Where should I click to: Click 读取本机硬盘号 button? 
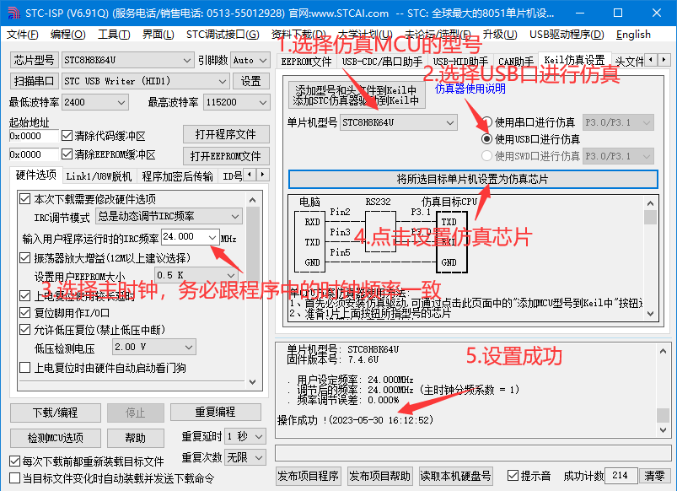(455, 476)
